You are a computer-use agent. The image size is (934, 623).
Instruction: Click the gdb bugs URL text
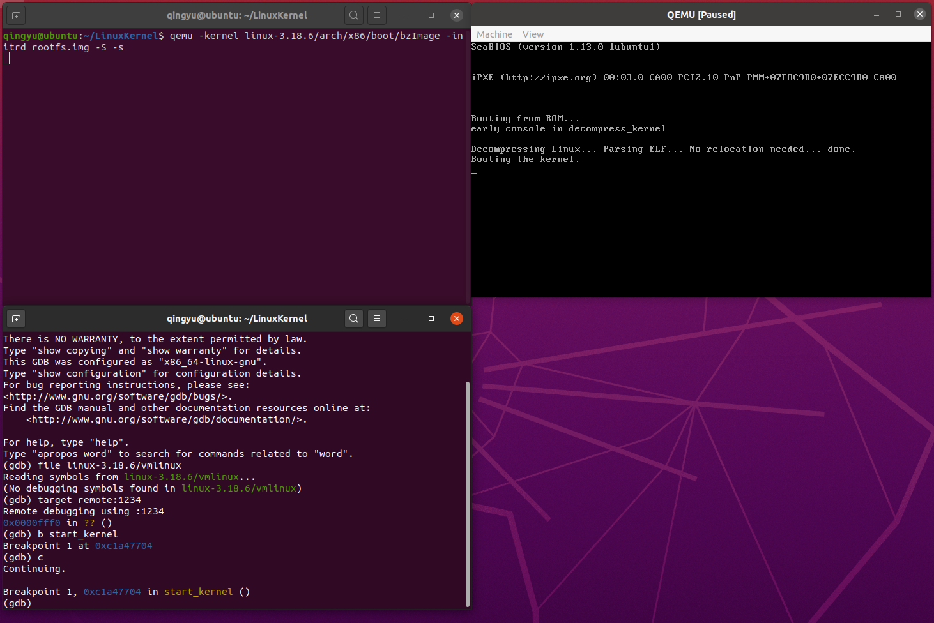[118, 396]
